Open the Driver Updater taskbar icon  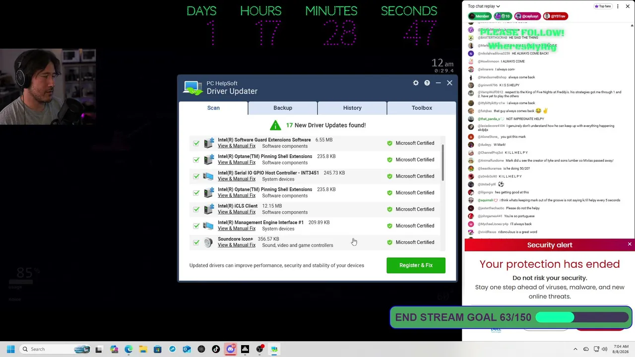coord(274,349)
